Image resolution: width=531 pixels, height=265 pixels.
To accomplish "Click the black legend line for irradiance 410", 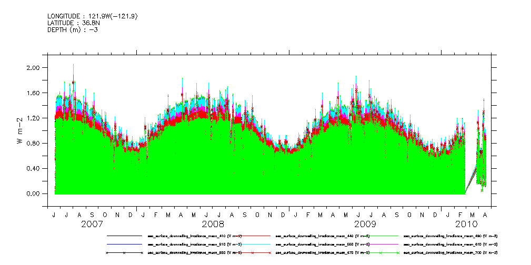I will click(124, 236).
